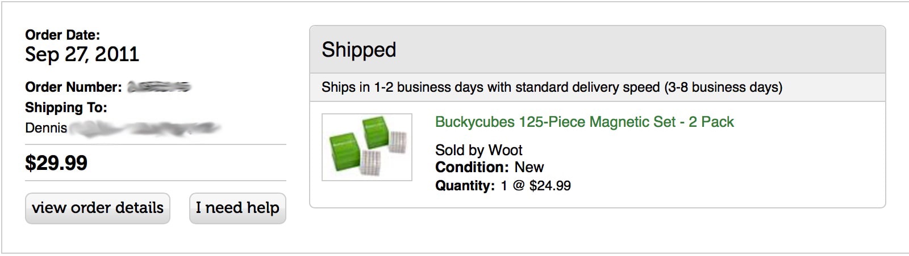Click the Sold by Woot seller text

coord(478,150)
